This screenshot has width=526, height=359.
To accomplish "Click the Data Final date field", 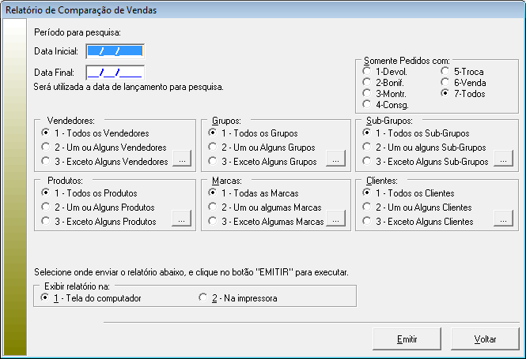I will pyautogui.click(x=115, y=73).
